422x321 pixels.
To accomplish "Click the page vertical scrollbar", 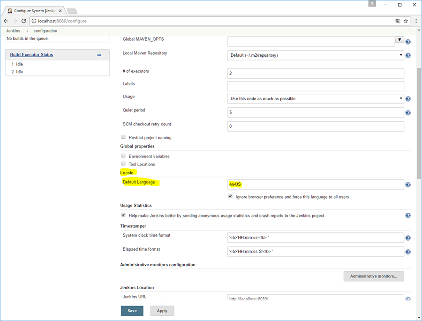I will pyautogui.click(x=419, y=123).
